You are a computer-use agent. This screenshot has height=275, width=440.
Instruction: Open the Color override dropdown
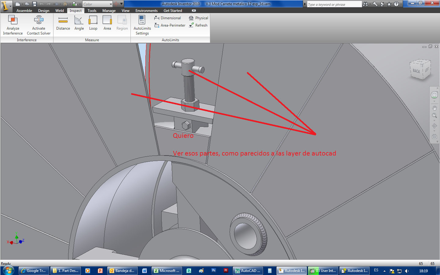(x=97, y=4)
